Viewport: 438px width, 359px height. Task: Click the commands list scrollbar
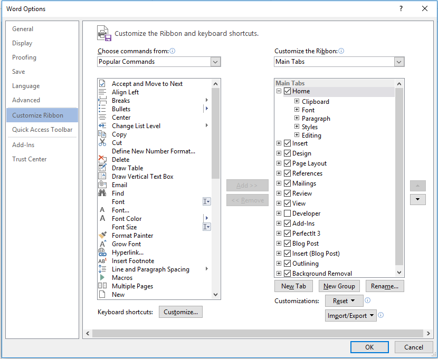point(215,132)
